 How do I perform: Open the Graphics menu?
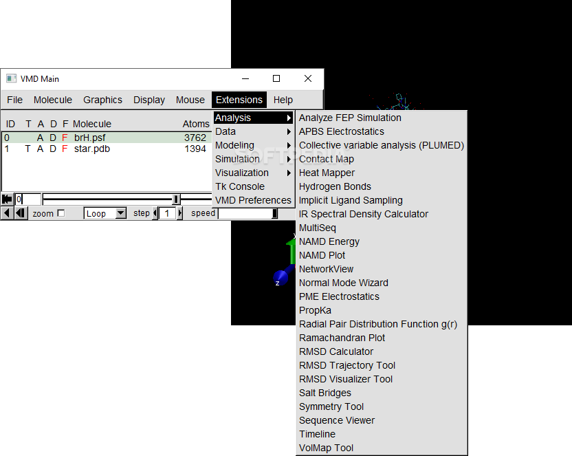tap(102, 100)
